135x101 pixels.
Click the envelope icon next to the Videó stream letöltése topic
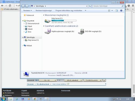click(x=68, y=84)
